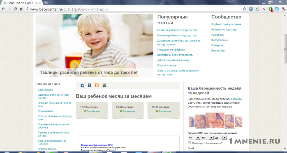Open the гггг year dropdown
This screenshot has height=153, width=287.
(194, 138)
